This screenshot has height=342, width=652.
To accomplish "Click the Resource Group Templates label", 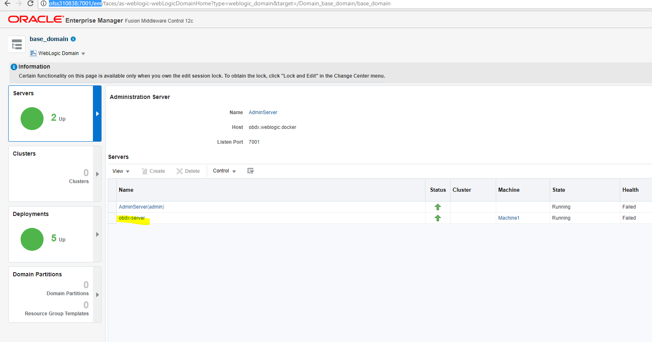I will pyautogui.click(x=57, y=314).
